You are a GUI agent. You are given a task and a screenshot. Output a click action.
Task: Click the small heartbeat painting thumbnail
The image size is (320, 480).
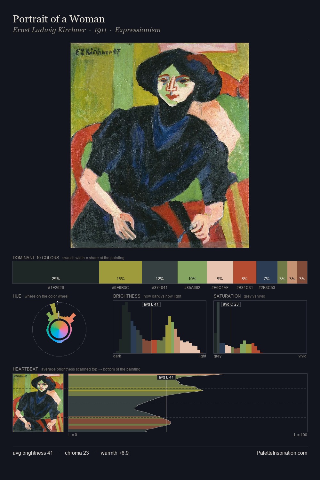pos(38,403)
